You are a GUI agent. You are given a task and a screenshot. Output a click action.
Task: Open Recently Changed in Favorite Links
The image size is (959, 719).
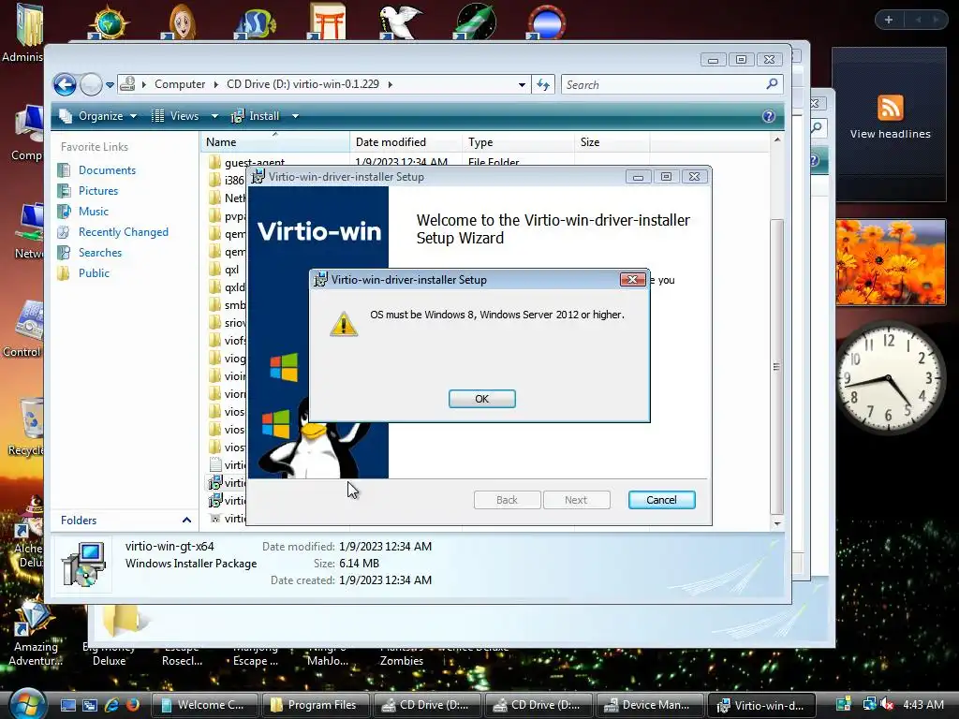123,232
